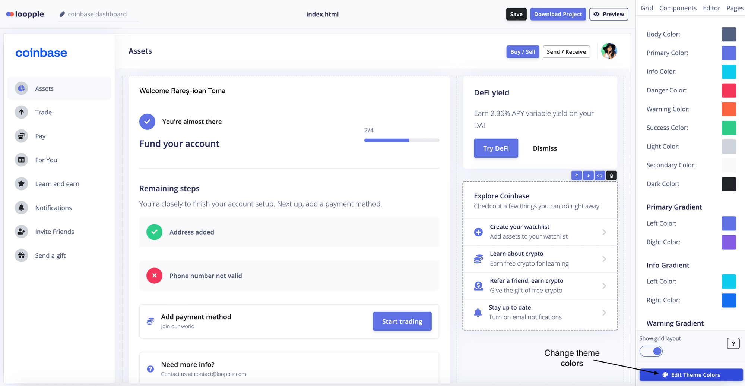Open the Body Color swatch
This screenshot has height=386, width=745.
[729, 34]
